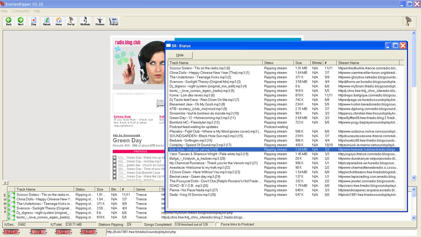The image size is (421, 237).
Task: Click the K/Total value field
Action: [81, 224]
